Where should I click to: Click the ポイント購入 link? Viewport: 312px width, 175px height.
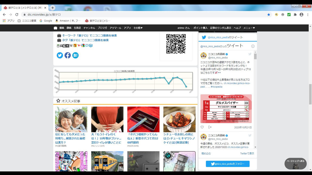tap(201, 28)
